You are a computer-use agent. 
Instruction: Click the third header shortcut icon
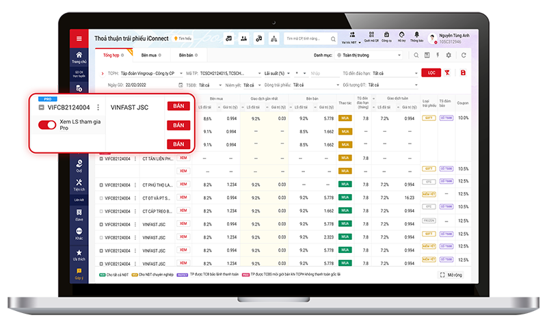coord(259,38)
